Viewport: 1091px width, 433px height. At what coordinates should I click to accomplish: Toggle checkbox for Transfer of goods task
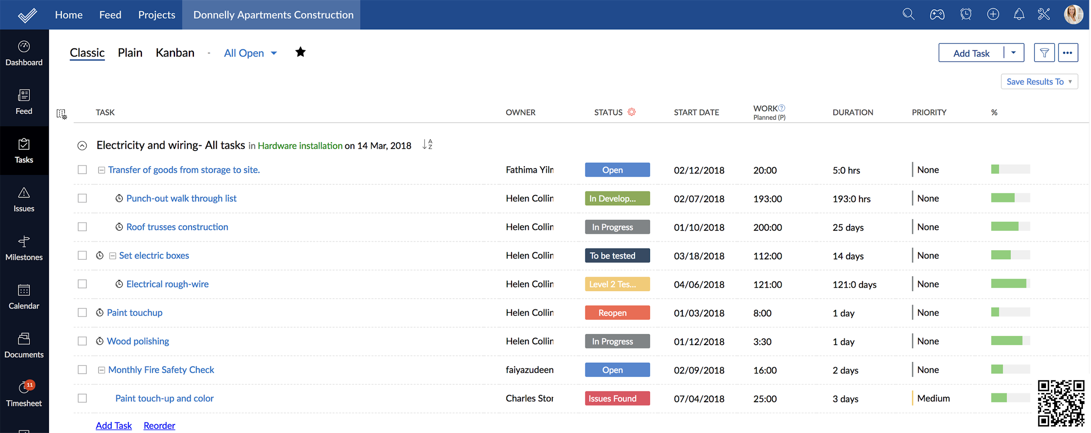[x=81, y=169]
